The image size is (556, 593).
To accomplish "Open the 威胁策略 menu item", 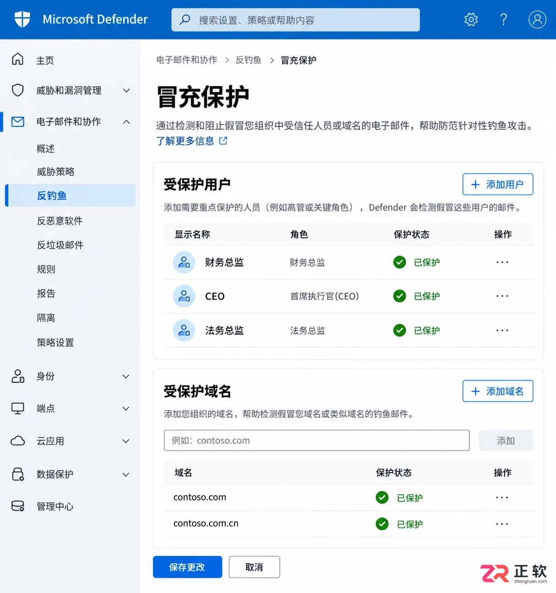I will coord(55,172).
